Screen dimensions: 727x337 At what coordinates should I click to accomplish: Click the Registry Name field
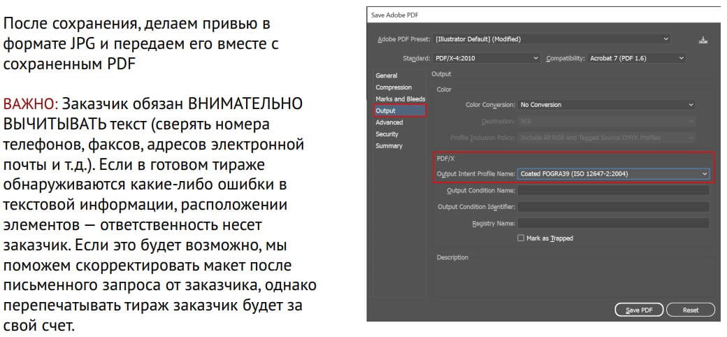(614, 224)
